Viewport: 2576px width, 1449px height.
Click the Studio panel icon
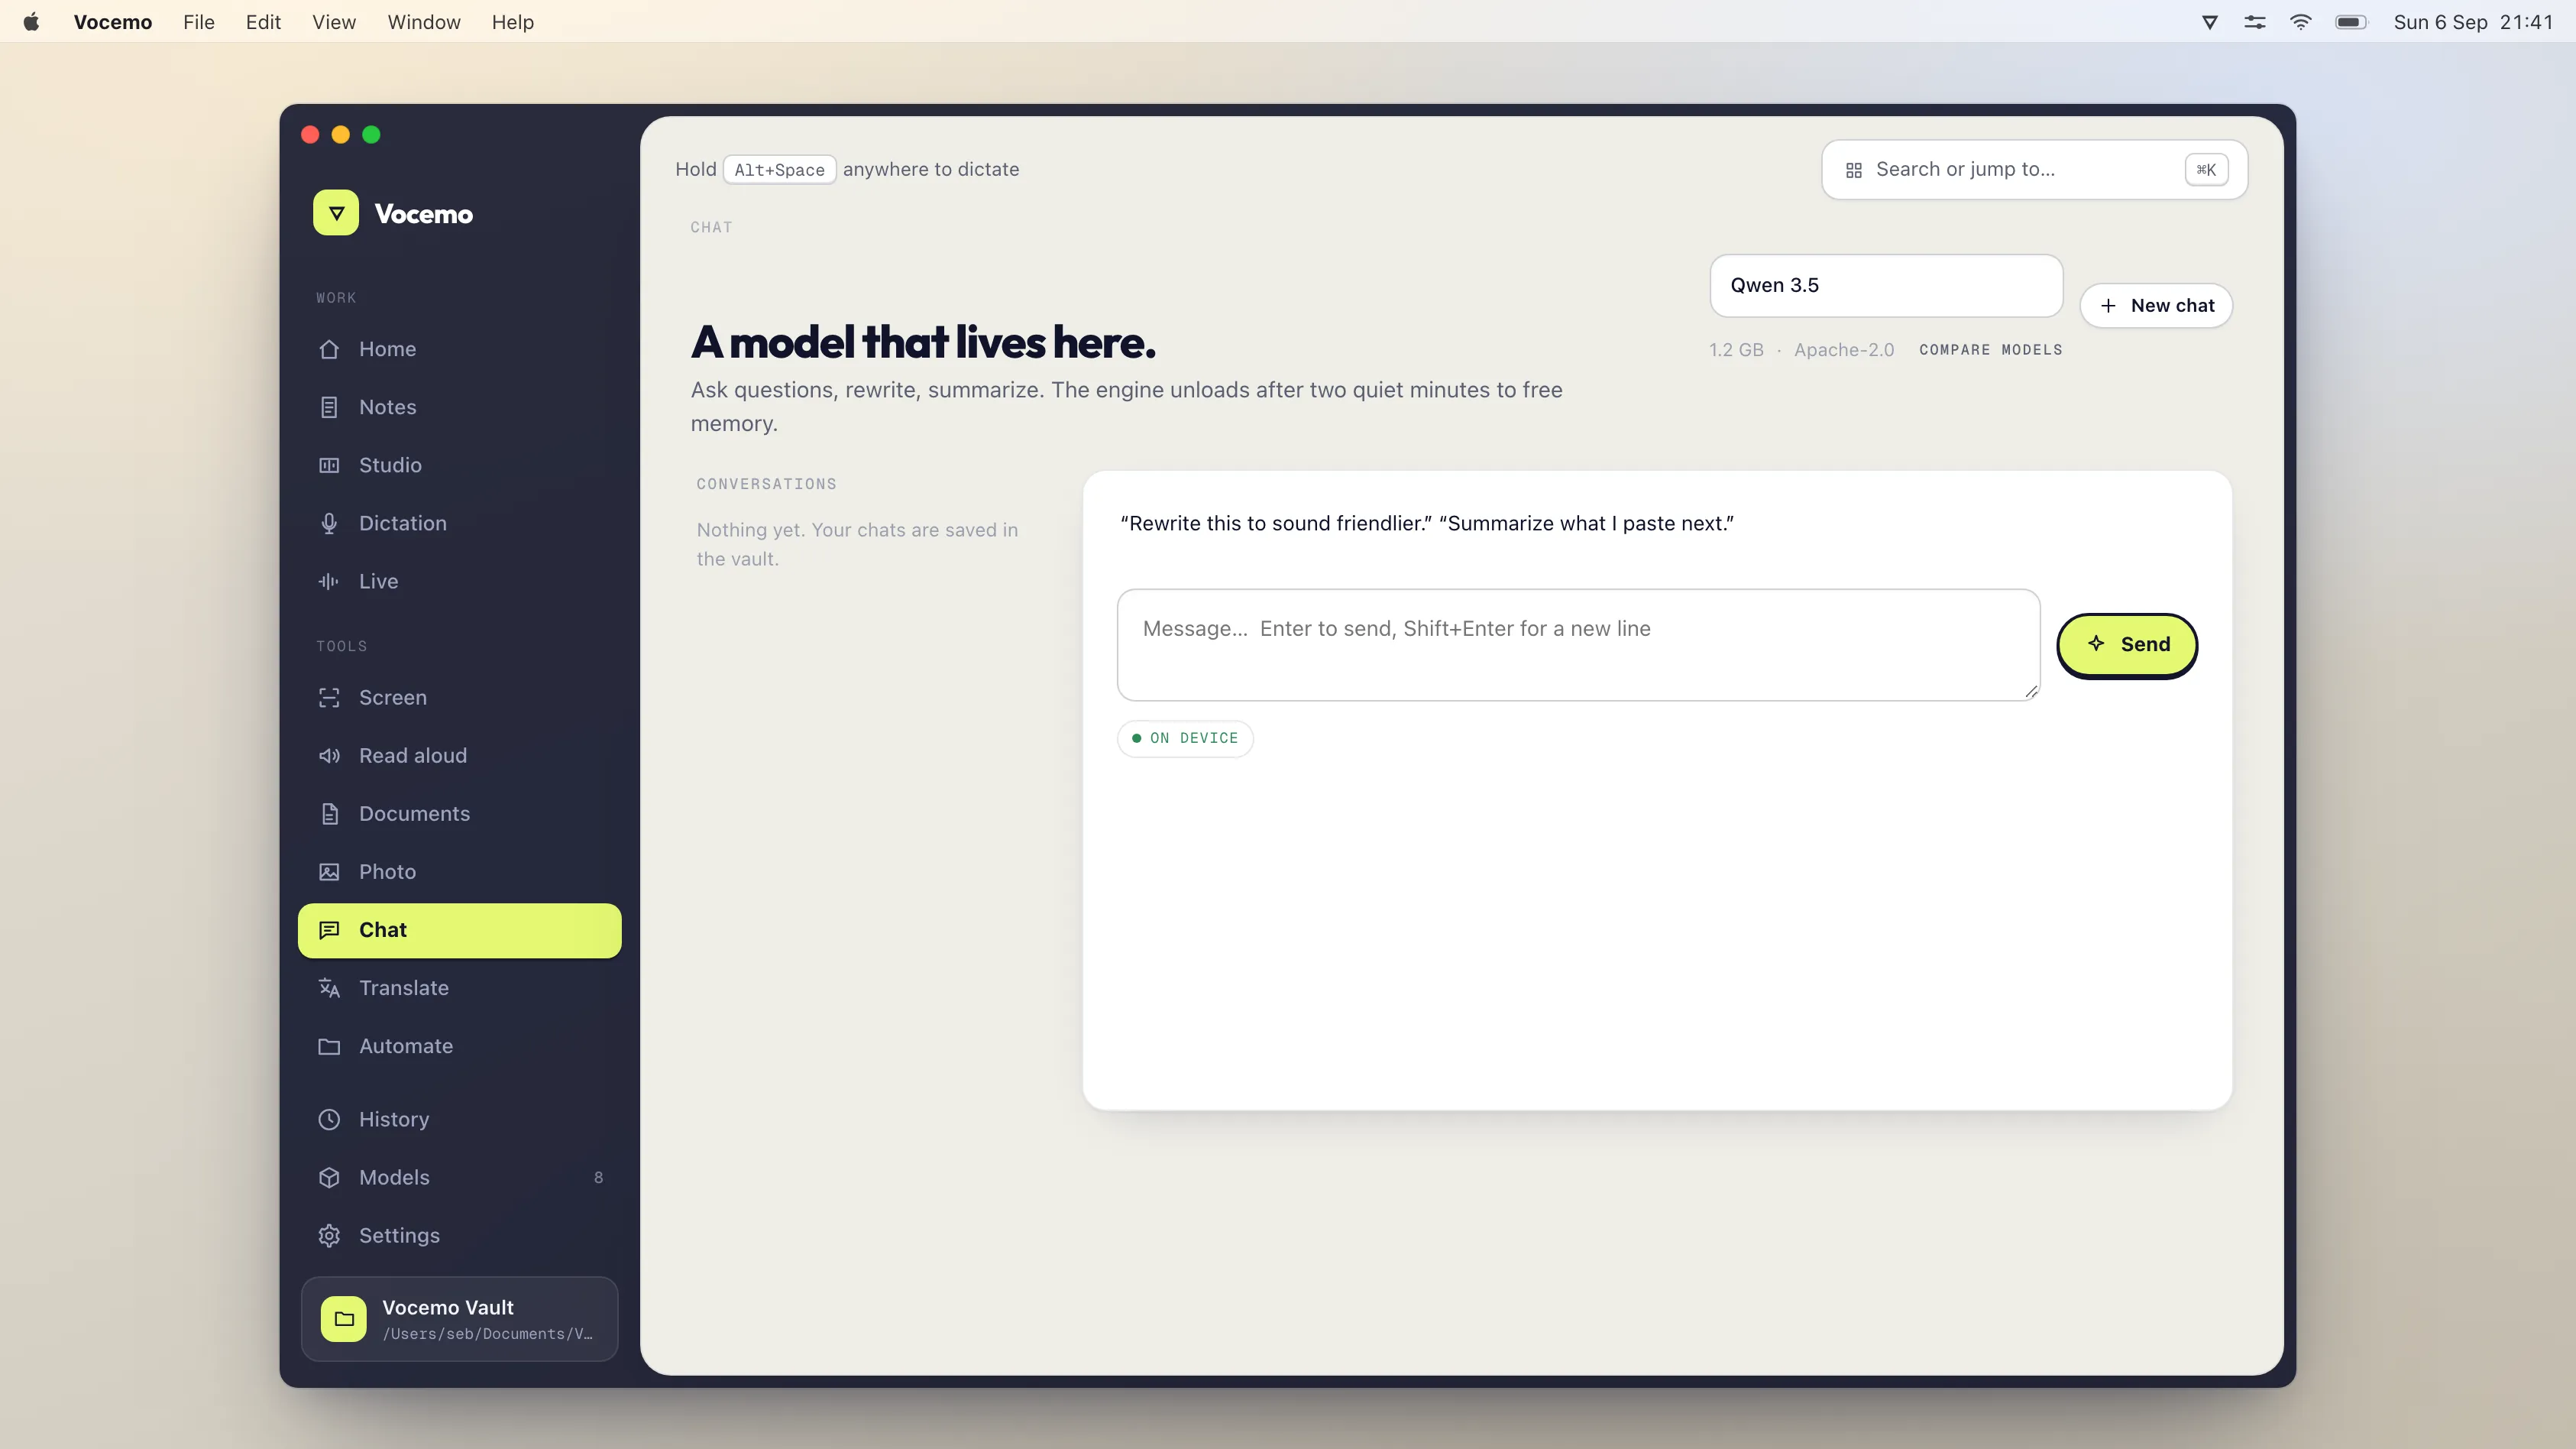(329, 465)
